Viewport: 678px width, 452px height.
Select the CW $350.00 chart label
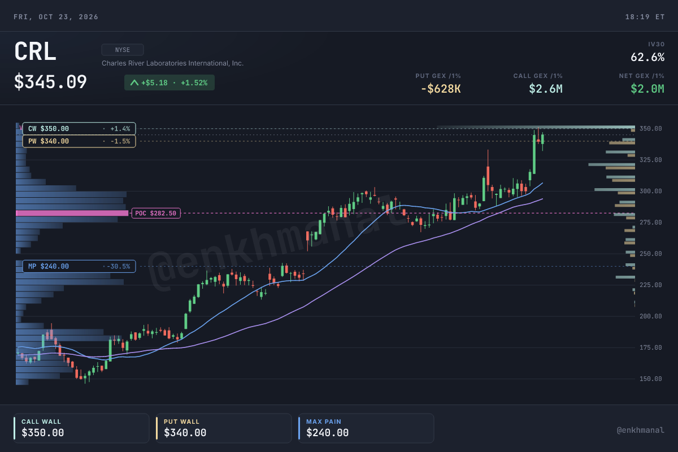coord(79,129)
